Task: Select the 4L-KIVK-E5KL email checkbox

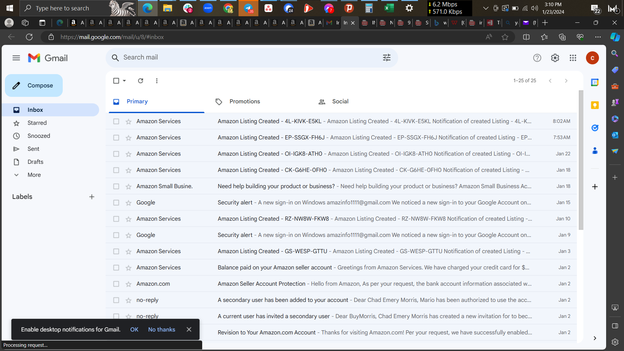Action: click(116, 121)
